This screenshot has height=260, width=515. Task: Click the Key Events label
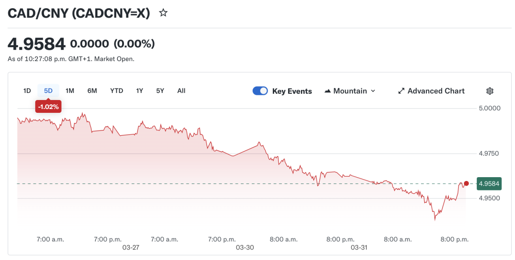coord(292,91)
